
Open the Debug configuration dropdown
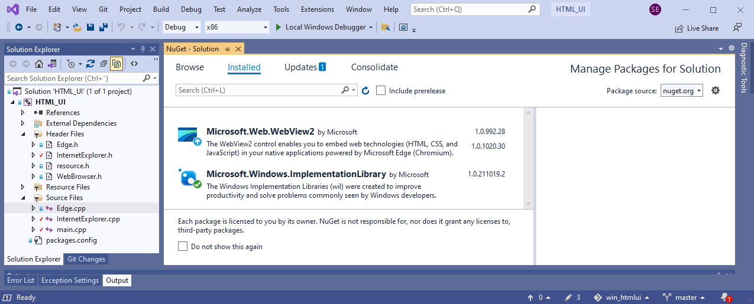182,27
